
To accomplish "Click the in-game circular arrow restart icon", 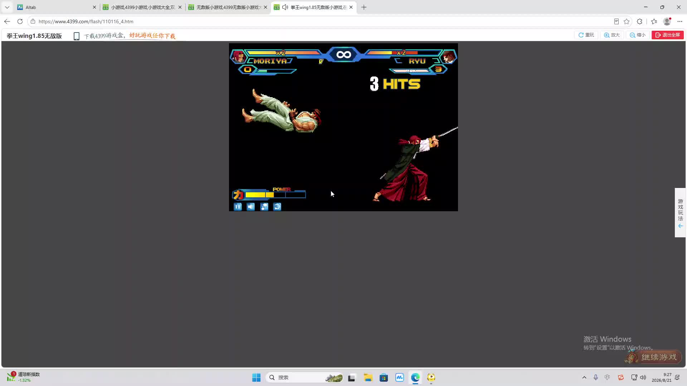I will (x=277, y=207).
